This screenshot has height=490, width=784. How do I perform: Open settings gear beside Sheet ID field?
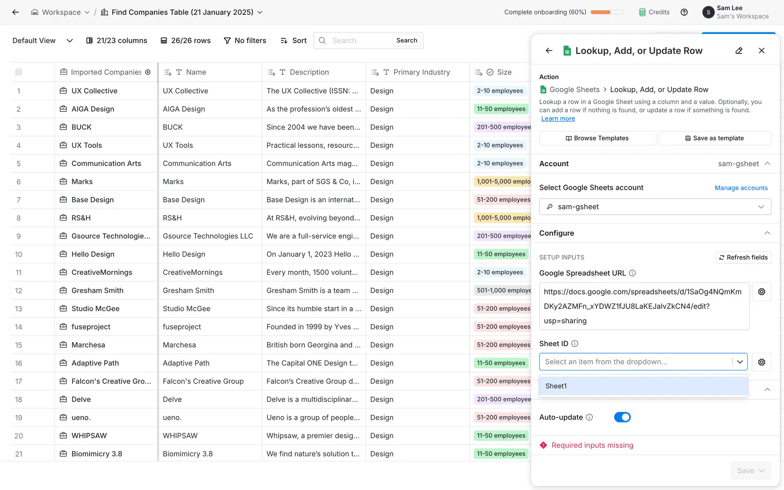(x=761, y=362)
